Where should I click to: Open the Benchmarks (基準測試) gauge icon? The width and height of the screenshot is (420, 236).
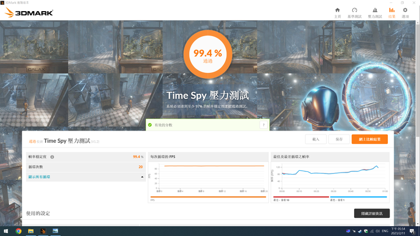click(355, 10)
